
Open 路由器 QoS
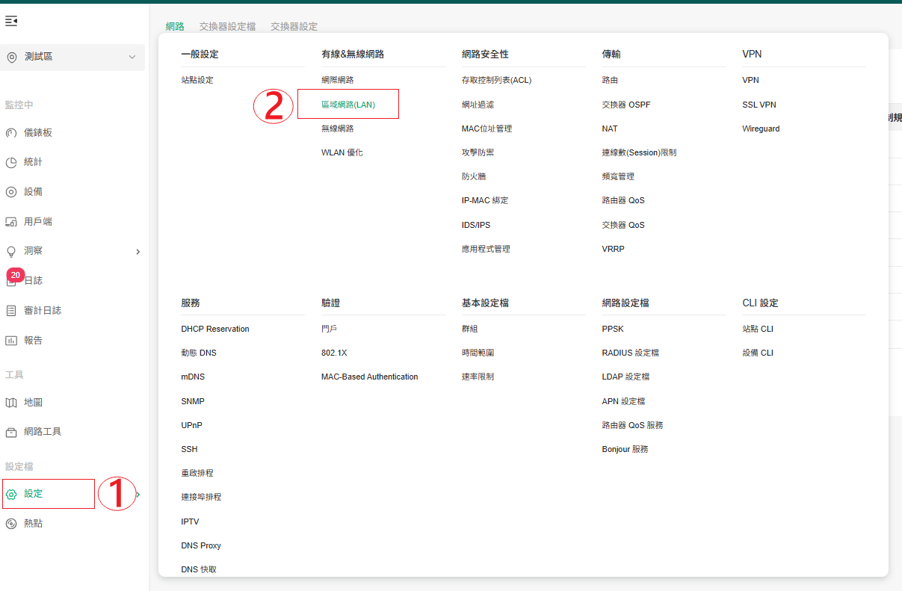(623, 200)
